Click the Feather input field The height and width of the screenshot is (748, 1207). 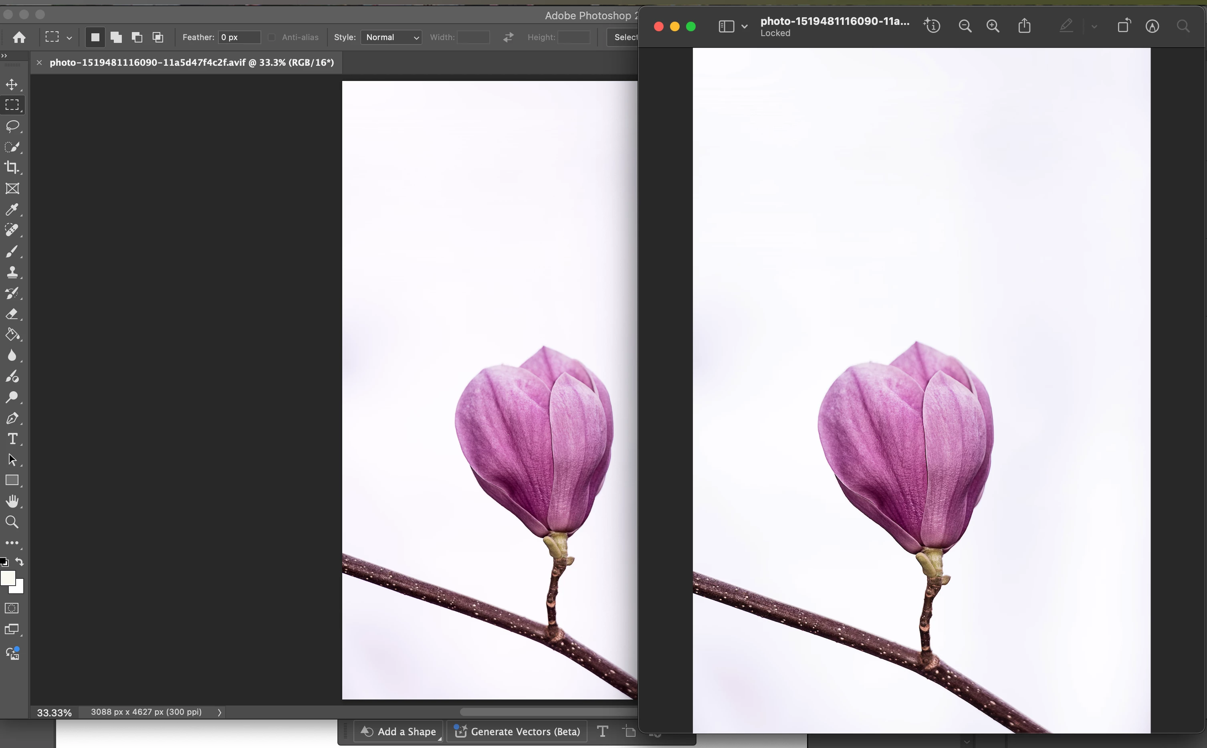pos(239,37)
